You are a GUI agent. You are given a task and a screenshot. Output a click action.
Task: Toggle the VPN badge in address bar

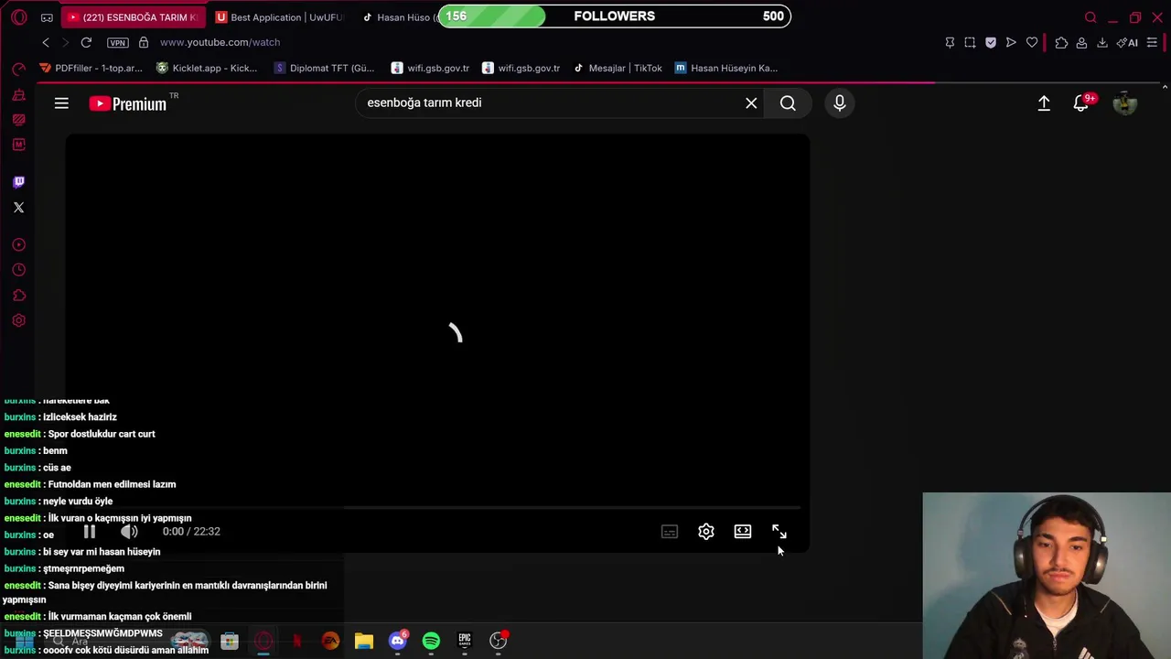(118, 43)
